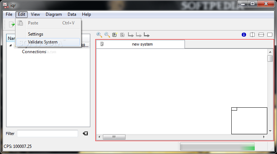Click the S system icon in tab
Screen dimensions: 277x154
click(102, 44)
